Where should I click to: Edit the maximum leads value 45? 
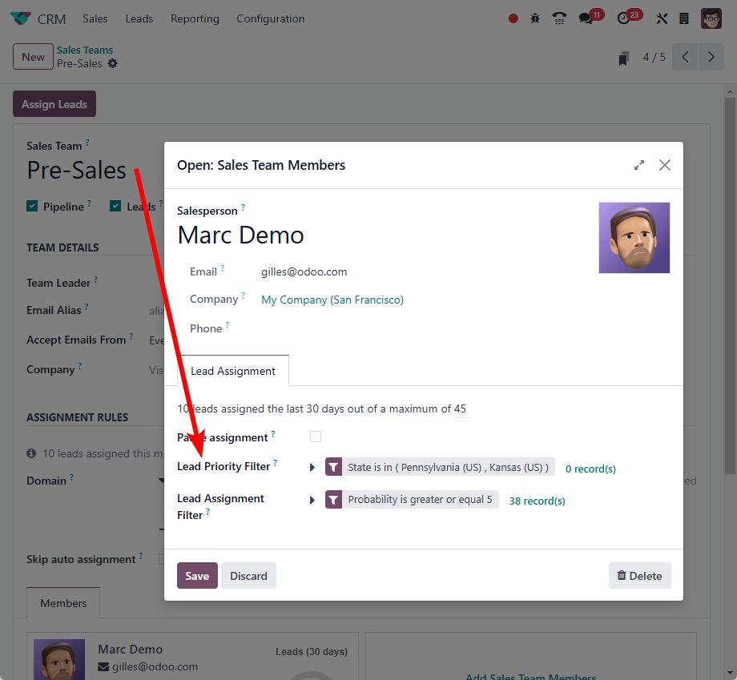[462, 408]
